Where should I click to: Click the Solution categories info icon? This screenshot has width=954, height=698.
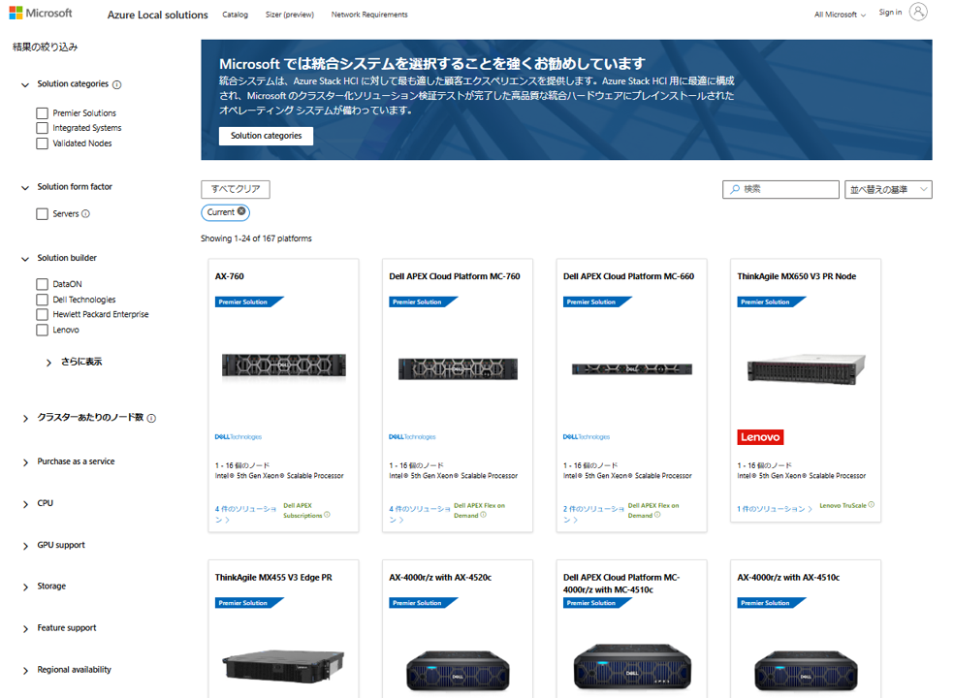[116, 84]
